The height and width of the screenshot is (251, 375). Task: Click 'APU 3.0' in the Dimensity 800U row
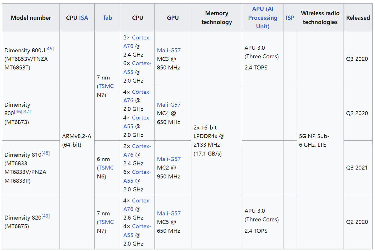click(255, 48)
